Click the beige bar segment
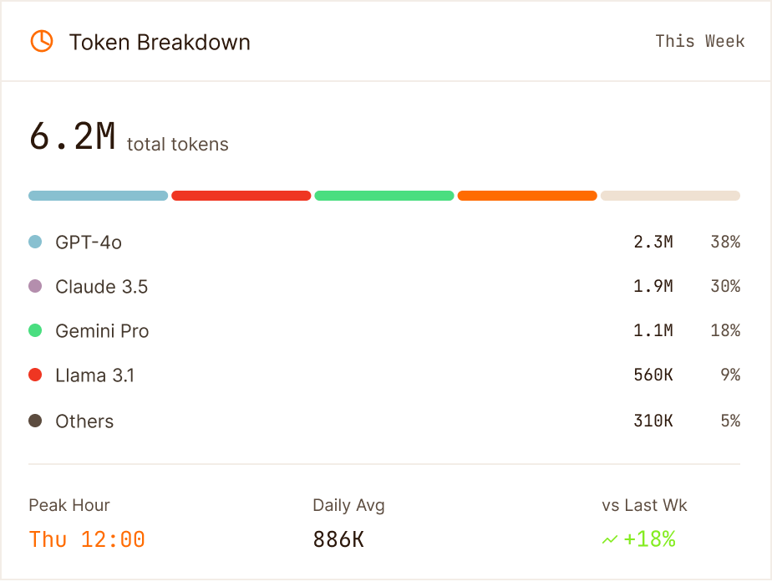This screenshot has width=772, height=582. coord(670,196)
